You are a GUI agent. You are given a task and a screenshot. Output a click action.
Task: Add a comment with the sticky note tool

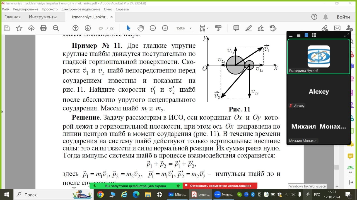click(x=236, y=28)
